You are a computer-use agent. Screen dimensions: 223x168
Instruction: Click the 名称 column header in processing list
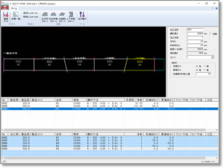(x=64, y=134)
